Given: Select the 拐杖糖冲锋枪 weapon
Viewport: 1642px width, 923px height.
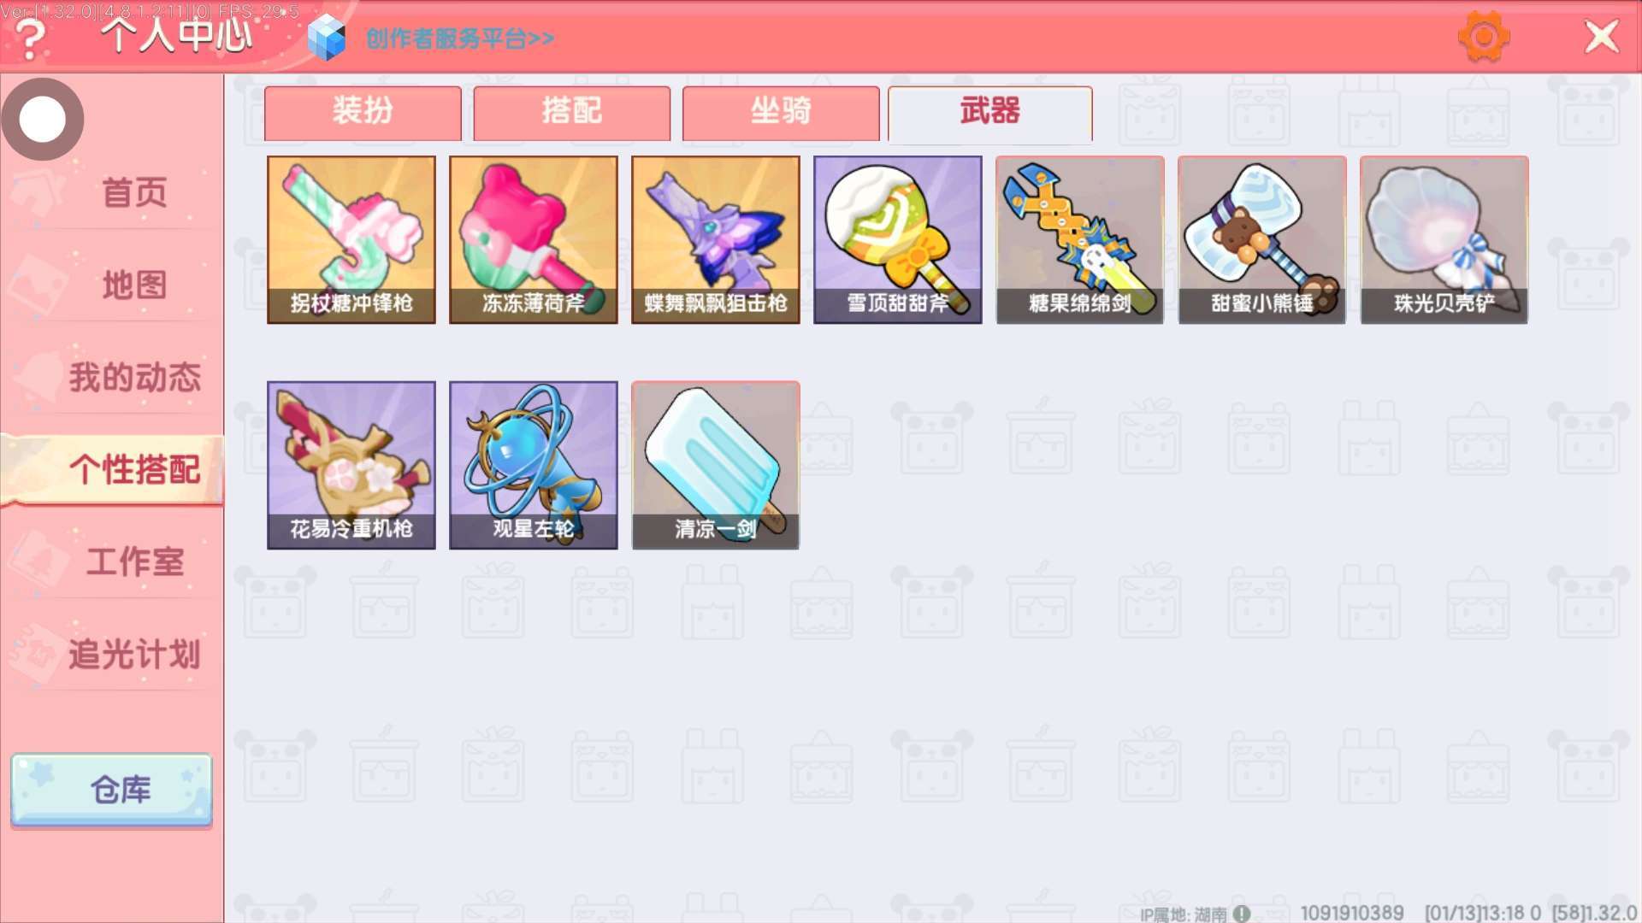Looking at the screenshot, I should pos(351,239).
